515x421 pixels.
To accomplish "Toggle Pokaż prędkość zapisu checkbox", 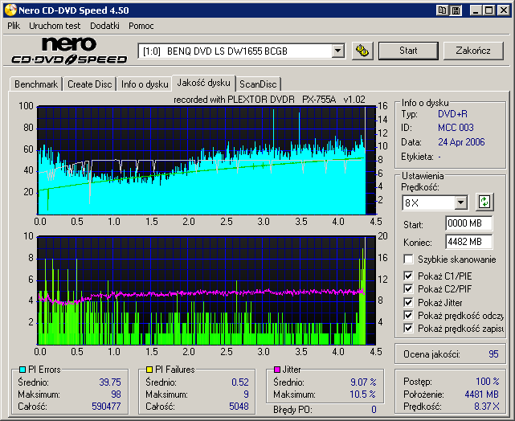I will click(408, 329).
